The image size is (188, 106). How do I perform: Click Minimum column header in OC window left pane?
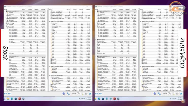(x=121, y=9)
